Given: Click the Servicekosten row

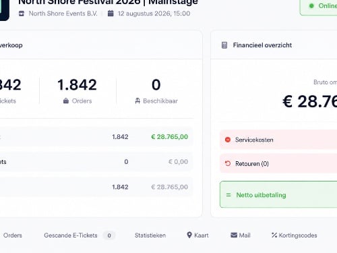Looking at the screenshot, I should click(278, 140).
